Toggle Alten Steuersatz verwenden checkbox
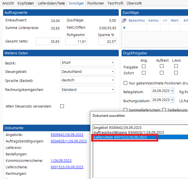Image resolution: width=188 pixels, height=179 pixels. point(62,106)
